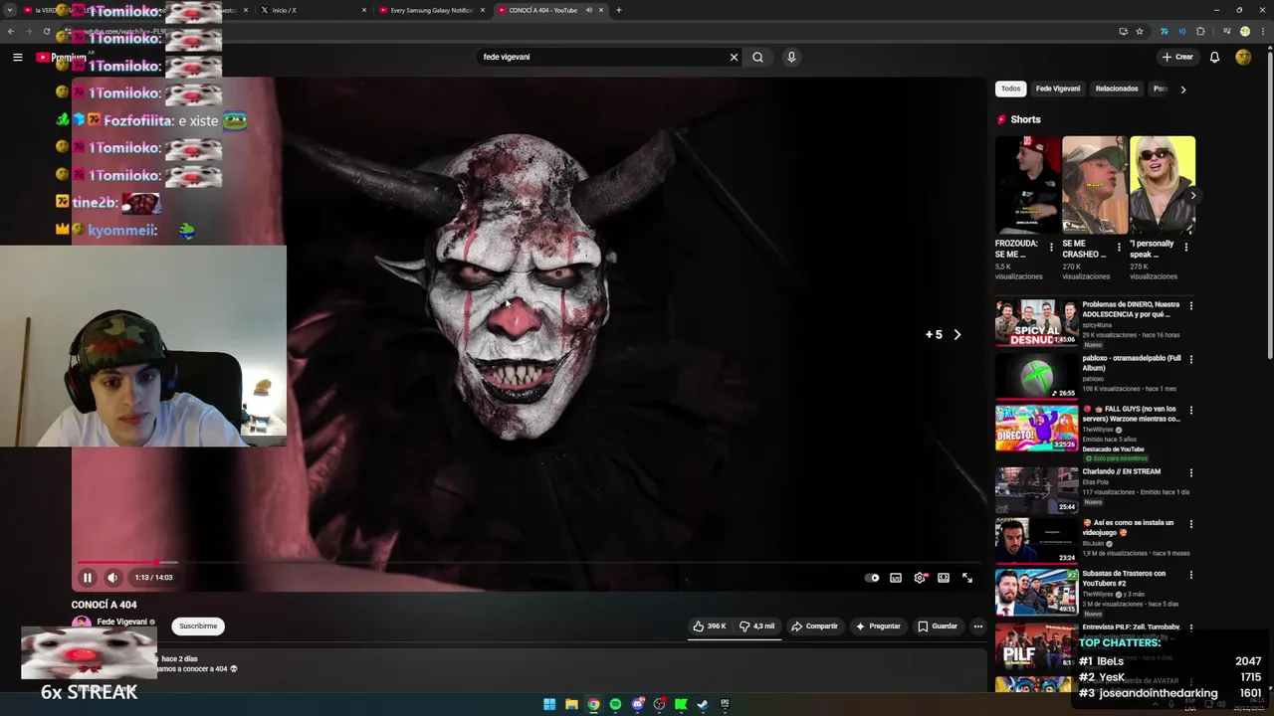Select the Fede Vigevani filter chip
Image resolution: width=1274 pixels, height=716 pixels.
[x=1057, y=89]
